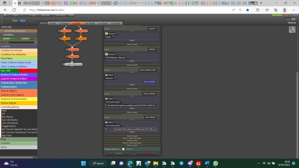This screenshot has width=299, height=168.
Task: Open Text (code input) dropdown in TOTAL PROFIT row
Action: click(122, 102)
